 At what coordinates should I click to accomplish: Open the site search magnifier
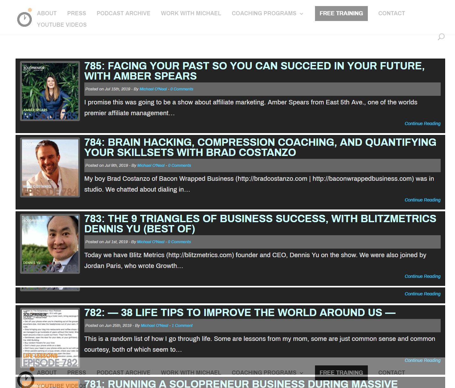pyautogui.click(x=441, y=37)
